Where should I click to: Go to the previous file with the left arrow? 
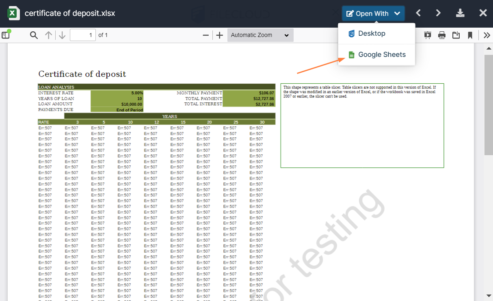[x=418, y=13]
